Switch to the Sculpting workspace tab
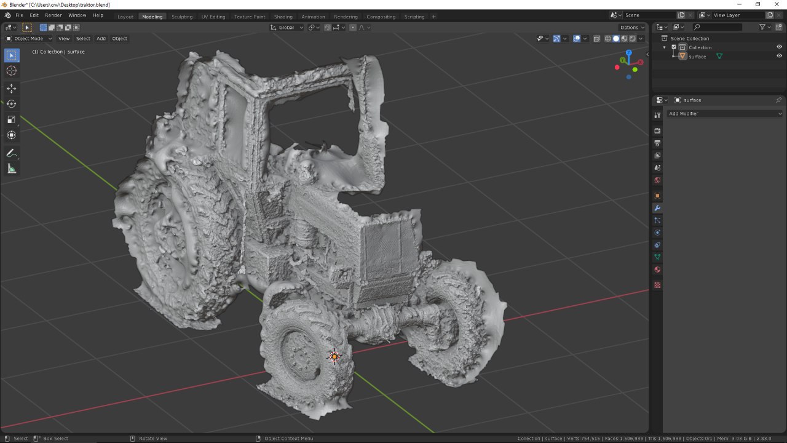787x443 pixels. pyautogui.click(x=182, y=17)
